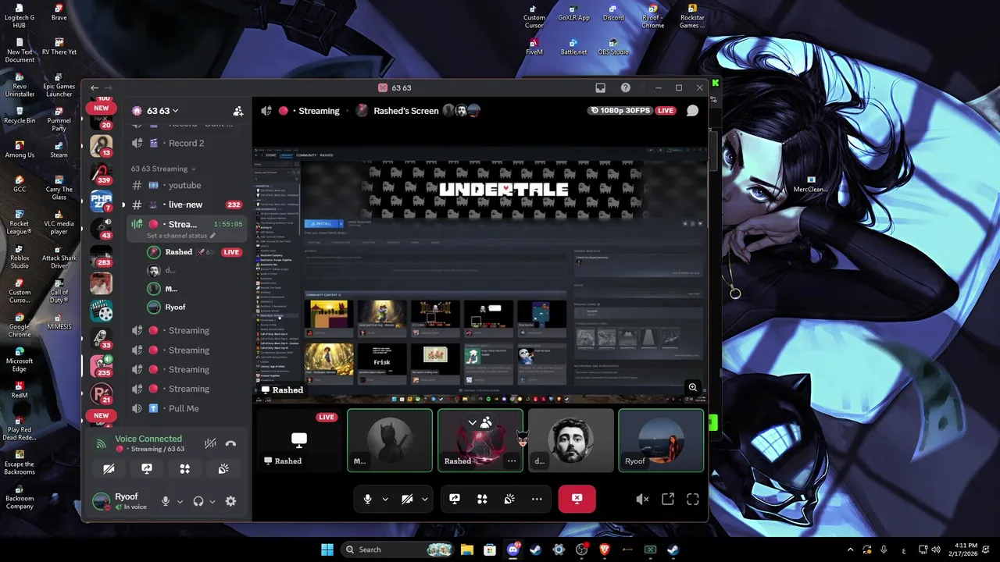Viewport: 1000px width, 562px height.
Task: Open microphone options arrow in call bar
Action: [385, 499]
